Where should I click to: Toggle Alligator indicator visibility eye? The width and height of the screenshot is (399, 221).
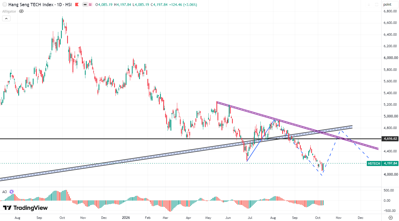tap(21, 11)
